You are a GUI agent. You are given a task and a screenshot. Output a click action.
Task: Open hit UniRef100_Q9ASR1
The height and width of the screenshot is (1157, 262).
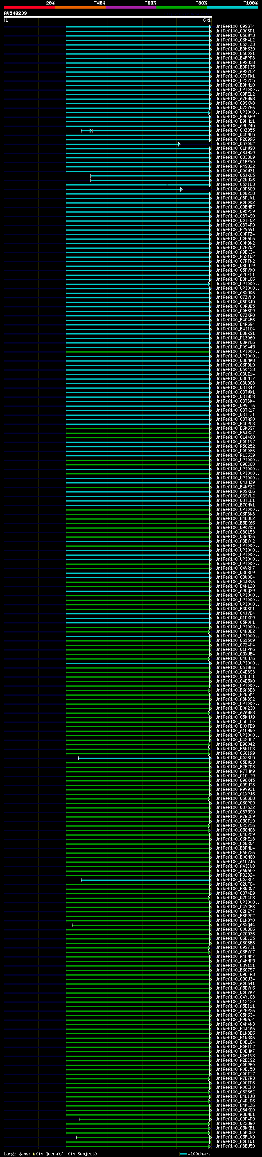pos(235,31)
